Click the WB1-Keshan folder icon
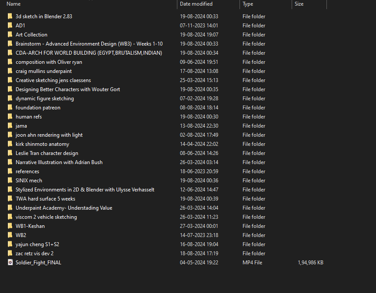Image resolution: width=376 pixels, height=293 pixels. point(10,226)
